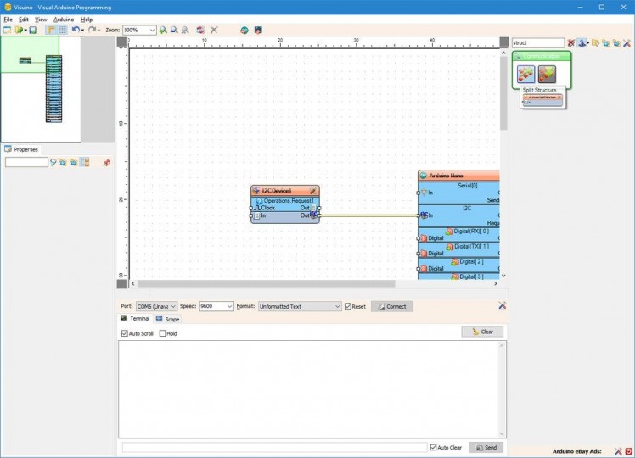
Task: Open the Speed baud rate dropdown
Action: 228,306
